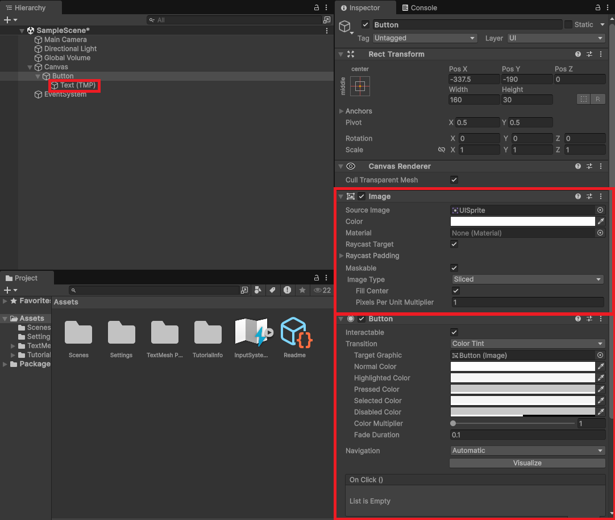Open the Image Type Sliced dropdown
615x520 pixels.
(x=527, y=279)
